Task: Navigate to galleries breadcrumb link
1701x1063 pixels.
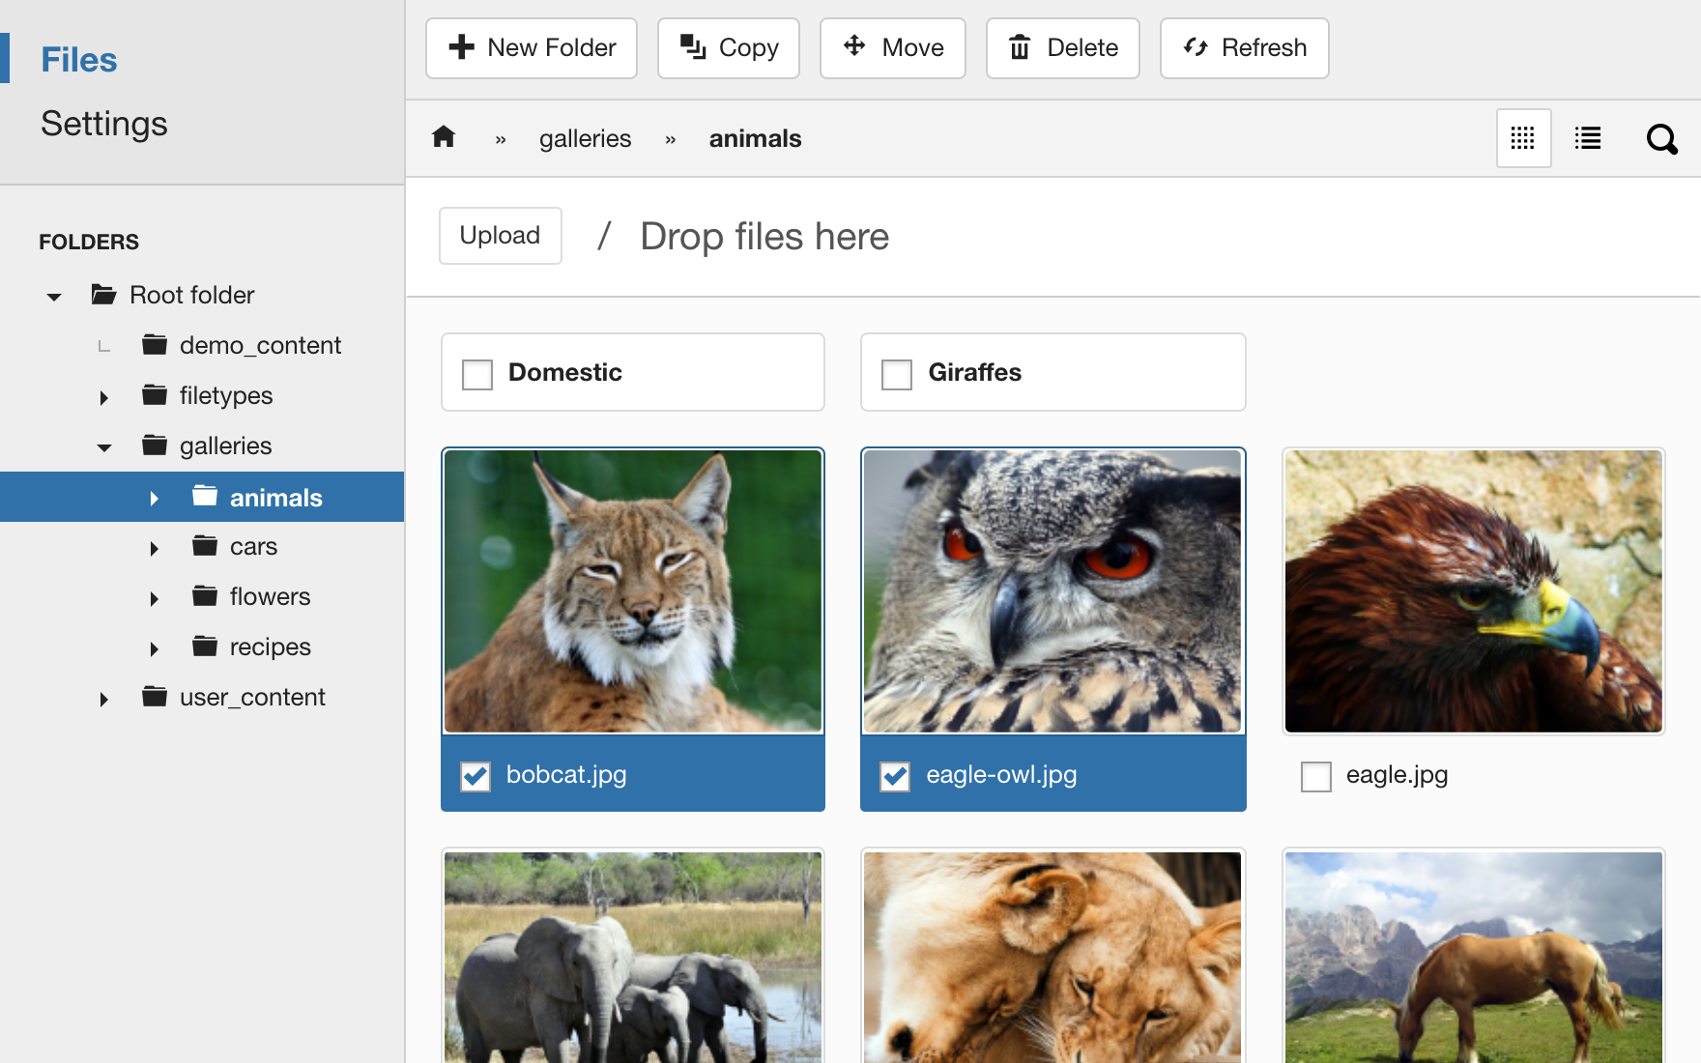Action: 585,139
